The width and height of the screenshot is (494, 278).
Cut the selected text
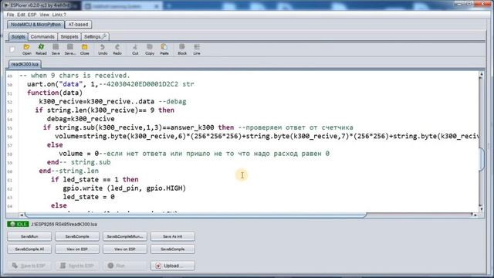[x=135, y=49]
